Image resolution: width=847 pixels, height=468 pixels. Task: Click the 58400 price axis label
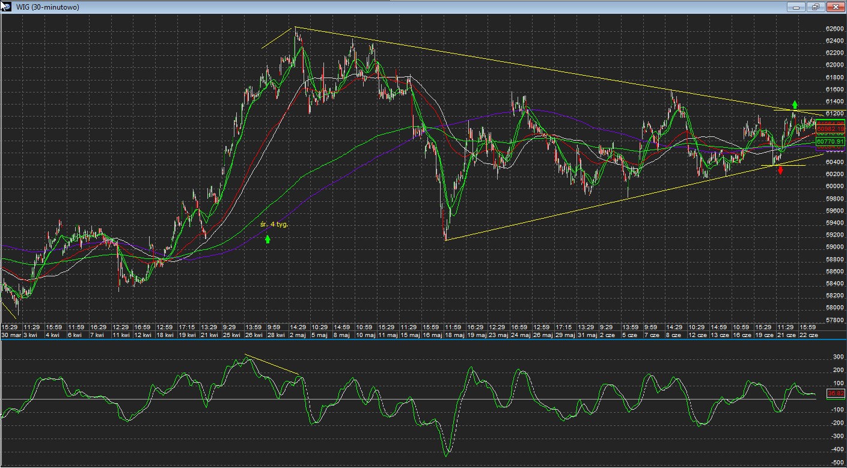point(834,284)
